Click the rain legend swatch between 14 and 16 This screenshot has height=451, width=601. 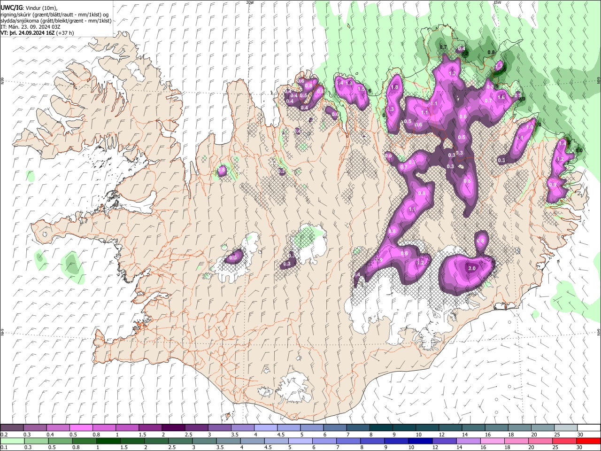[x=468, y=441]
